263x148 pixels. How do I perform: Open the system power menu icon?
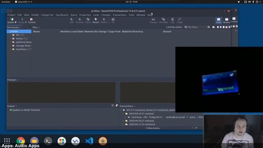coord(257,2)
